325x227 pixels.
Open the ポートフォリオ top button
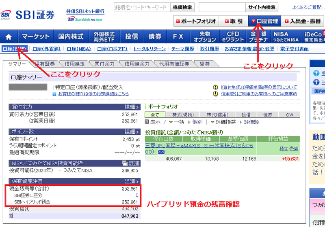pyautogui.click(x=196, y=21)
